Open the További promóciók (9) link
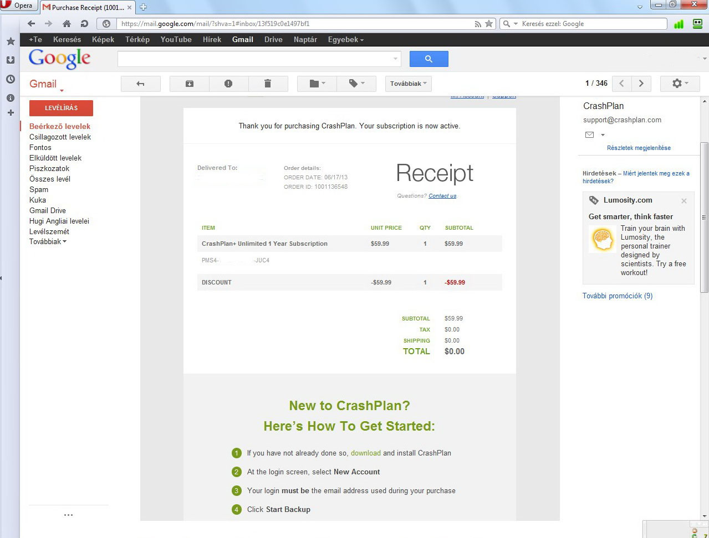 point(618,296)
